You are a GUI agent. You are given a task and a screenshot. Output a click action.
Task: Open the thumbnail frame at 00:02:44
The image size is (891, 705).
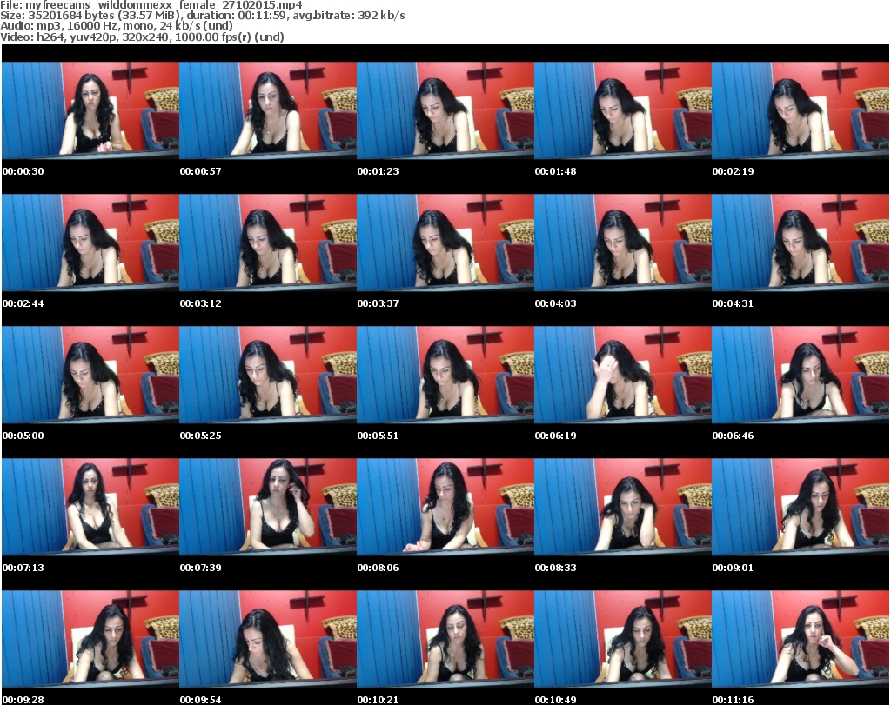90,243
